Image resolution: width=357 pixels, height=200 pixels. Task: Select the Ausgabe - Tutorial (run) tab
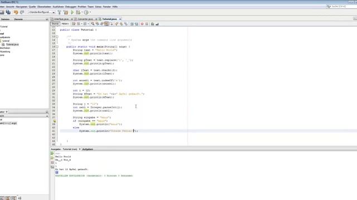click(x=64, y=149)
